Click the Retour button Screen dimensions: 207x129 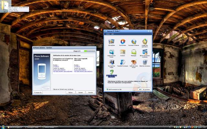pyautogui.click(x=70, y=92)
